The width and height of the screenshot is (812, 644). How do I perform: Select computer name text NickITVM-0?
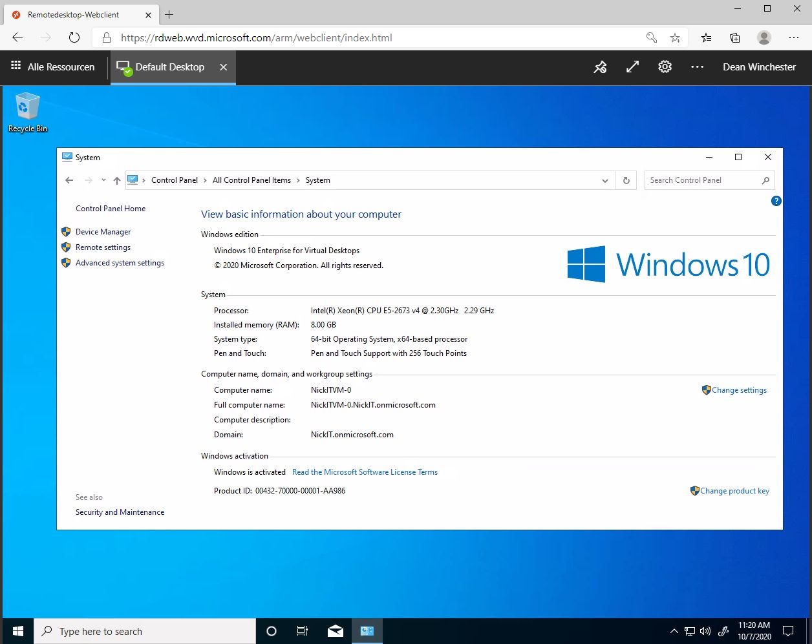(331, 390)
